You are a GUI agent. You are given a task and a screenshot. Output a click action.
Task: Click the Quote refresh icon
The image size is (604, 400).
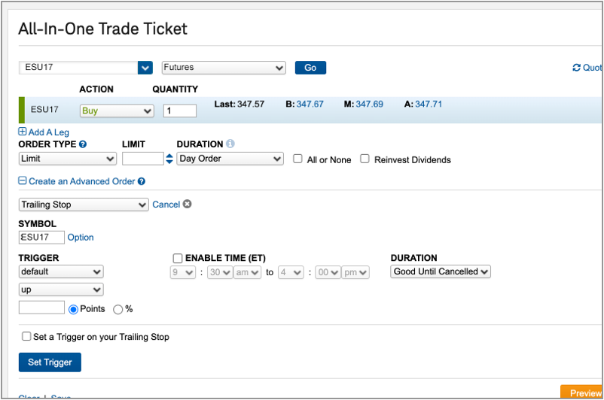[576, 68]
